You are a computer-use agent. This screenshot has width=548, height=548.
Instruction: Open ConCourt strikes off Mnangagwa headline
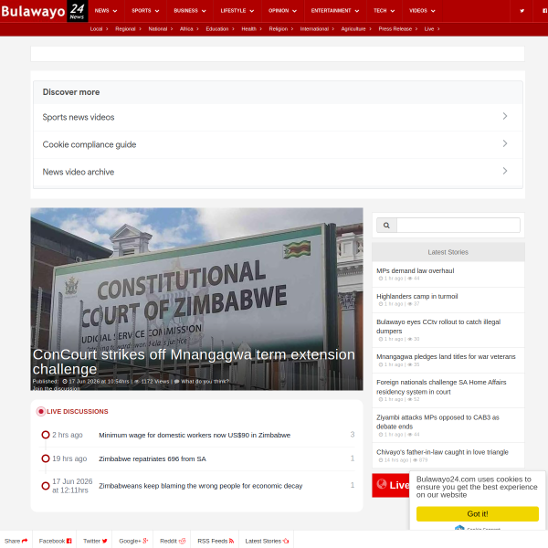194,362
